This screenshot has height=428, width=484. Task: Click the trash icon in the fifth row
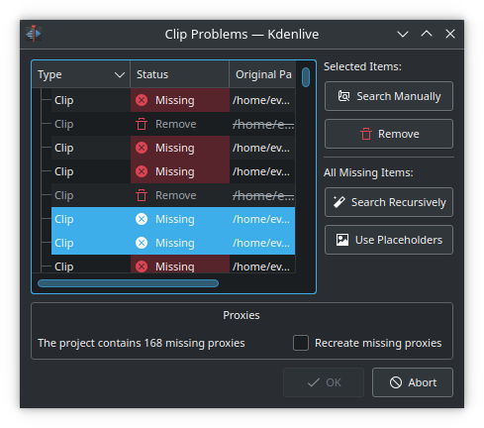142,195
